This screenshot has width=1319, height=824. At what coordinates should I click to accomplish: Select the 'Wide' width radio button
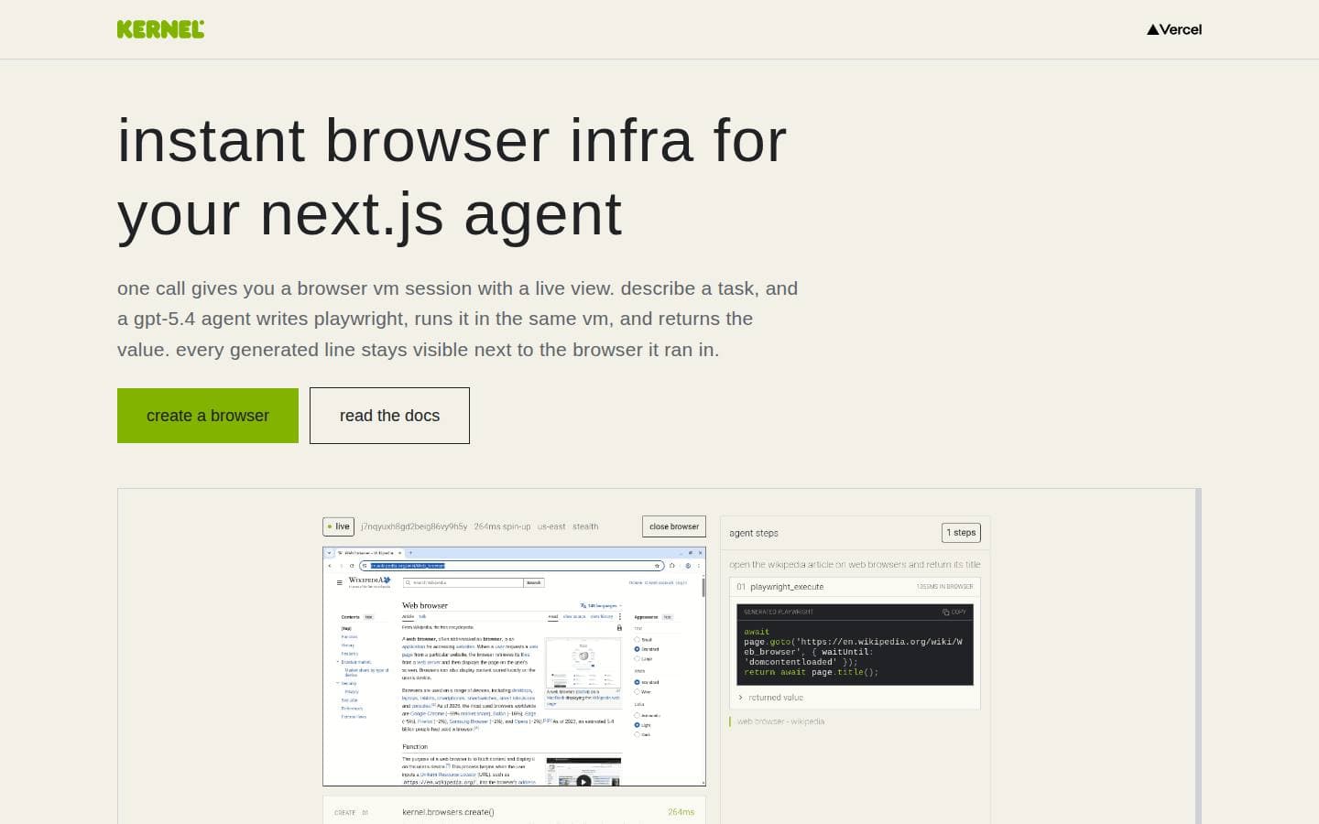coord(637,691)
